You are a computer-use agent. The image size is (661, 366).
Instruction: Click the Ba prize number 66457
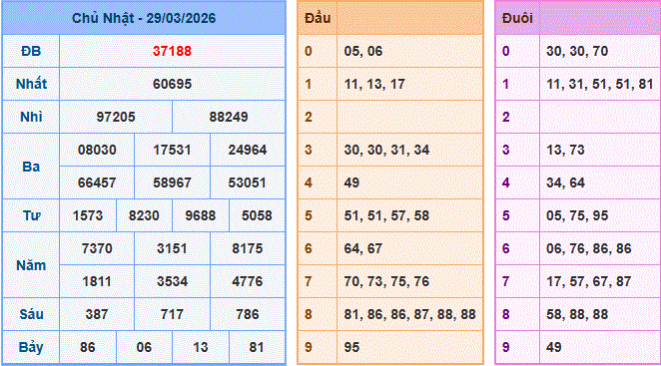coord(97,183)
